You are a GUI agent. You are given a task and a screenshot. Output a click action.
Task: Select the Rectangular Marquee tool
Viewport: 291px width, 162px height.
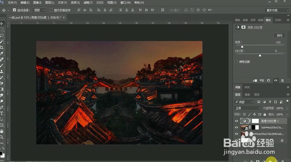pyautogui.click(x=2, y=30)
